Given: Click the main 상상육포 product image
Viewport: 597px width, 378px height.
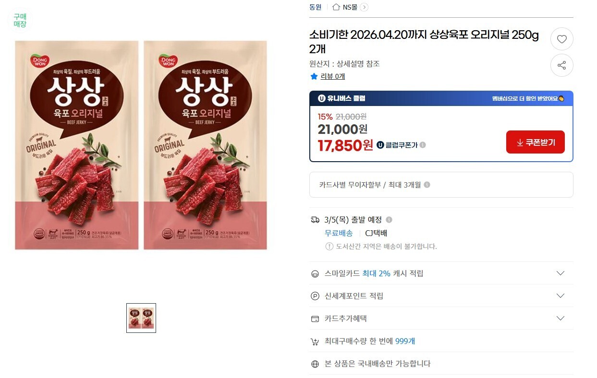Looking at the screenshot, I should (x=141, y=145).
